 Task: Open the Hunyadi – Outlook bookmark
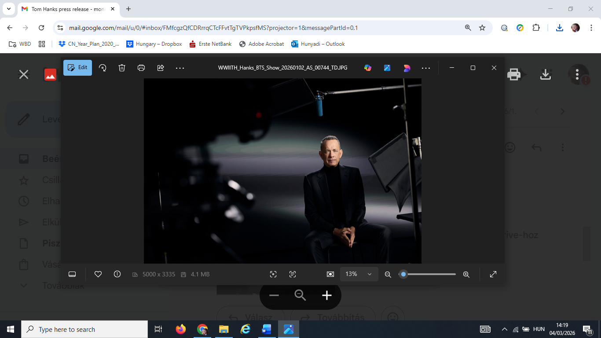tap(318, 44)
